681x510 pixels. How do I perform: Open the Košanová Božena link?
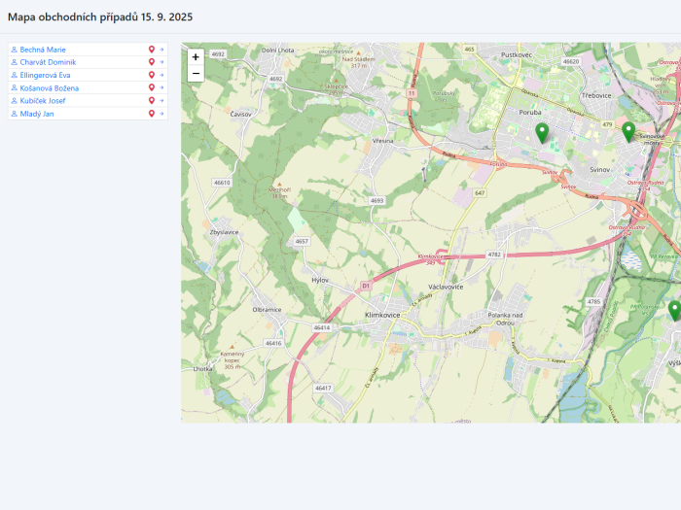[x=50, y=87]
